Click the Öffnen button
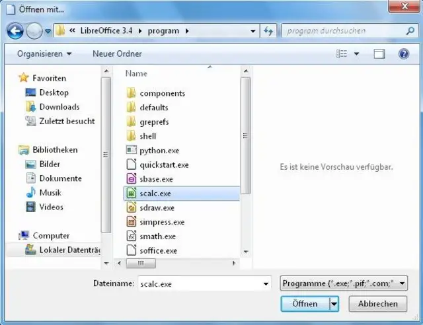 [x=305, y=304]
